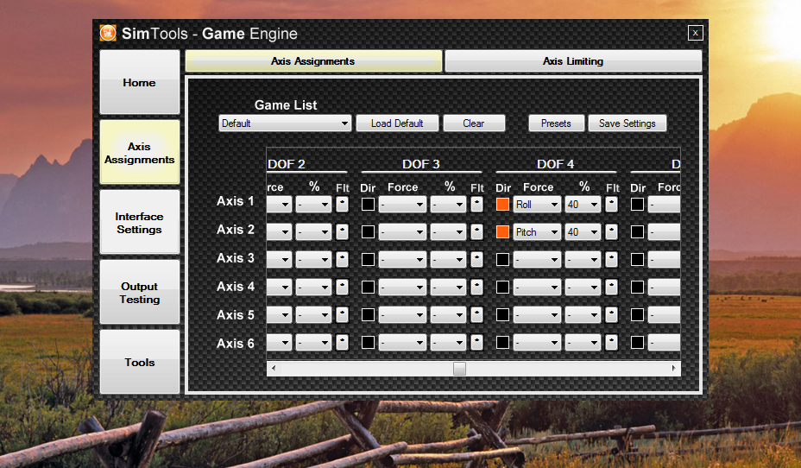The width and height of the screenshot is (801, 468).
Task: Open DOF 4 Force dropdown showing Pitch
Action: 537,232
